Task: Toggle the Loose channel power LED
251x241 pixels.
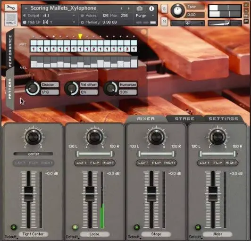Action: point(75,227)
